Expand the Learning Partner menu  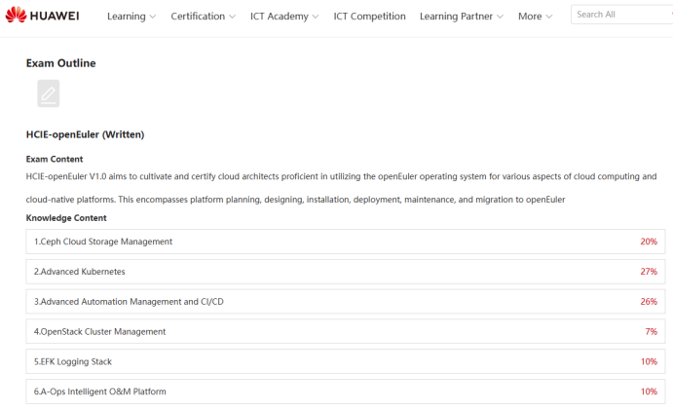(461, 17)
